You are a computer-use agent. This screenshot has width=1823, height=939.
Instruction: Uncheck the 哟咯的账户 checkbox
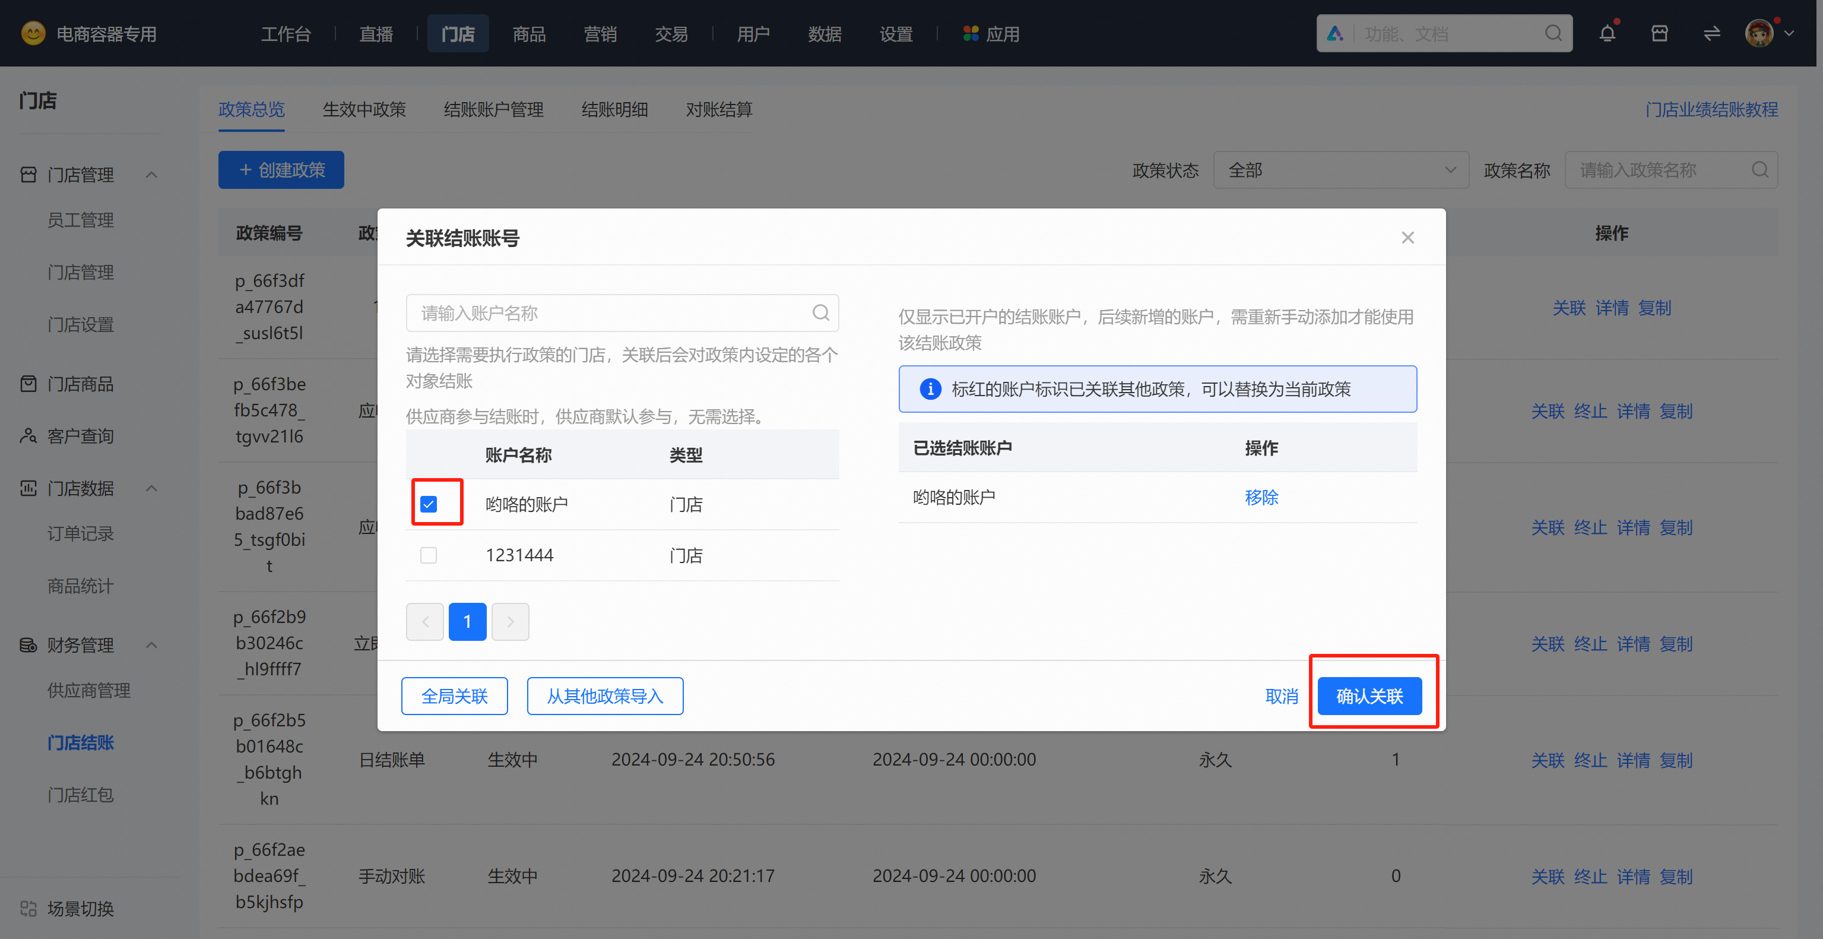(428, 504)
